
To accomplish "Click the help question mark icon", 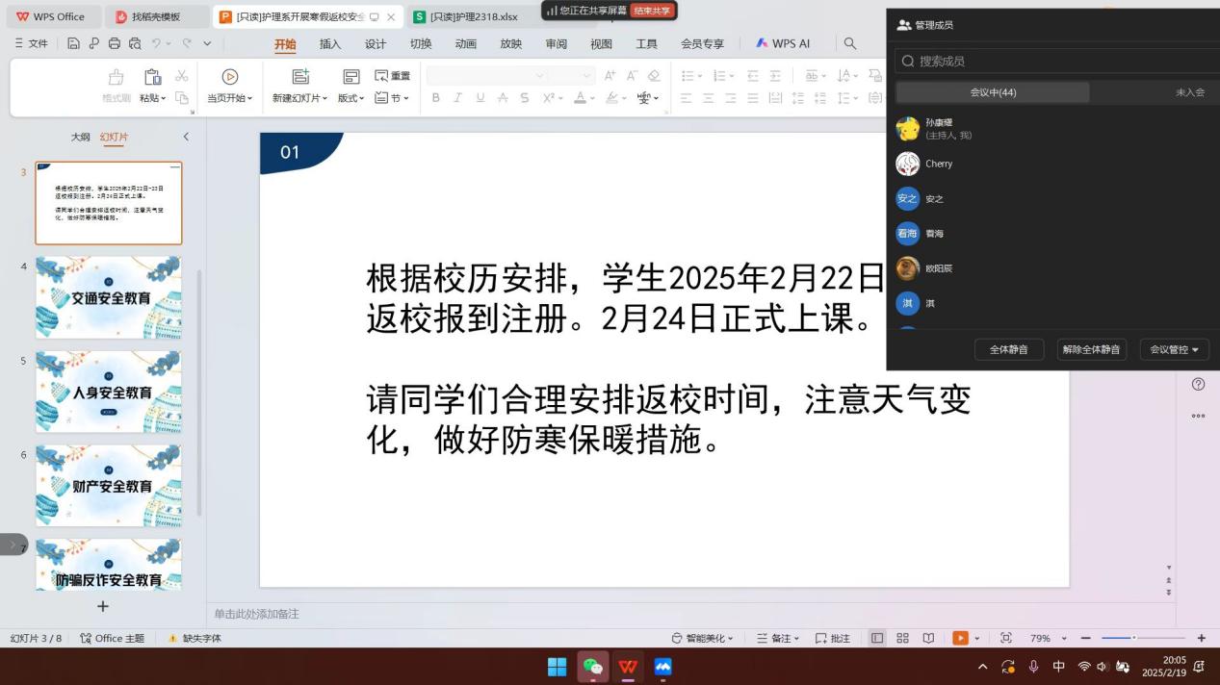I will 1198,384.
